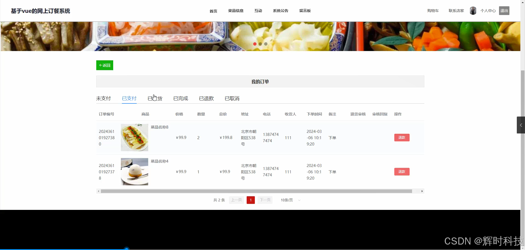Navigate to 留言板 in the top navigation

point(305,11)
